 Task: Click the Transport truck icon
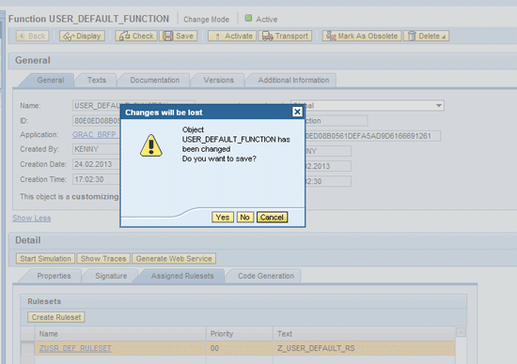coord(267,36)
